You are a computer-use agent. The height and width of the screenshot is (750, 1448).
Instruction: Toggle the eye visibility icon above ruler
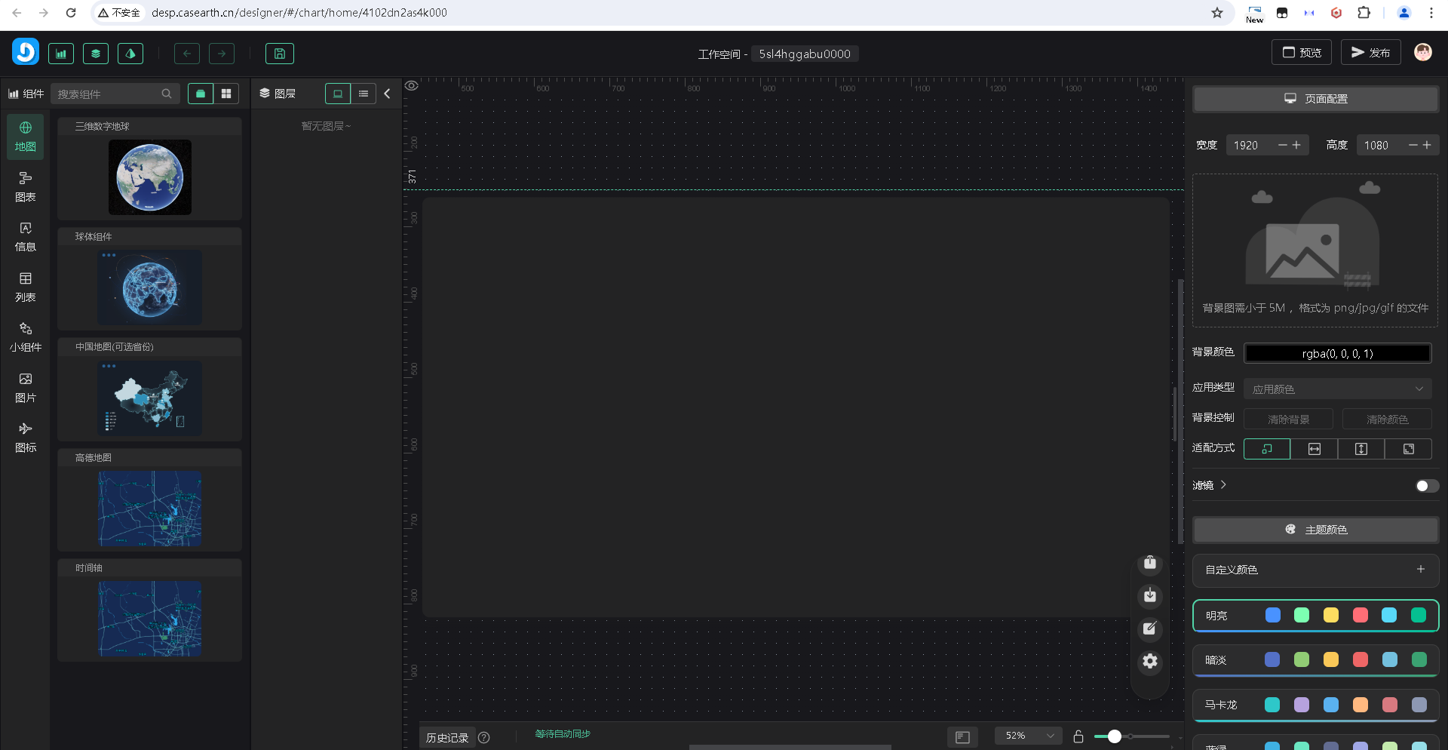[x=412, y=86]
